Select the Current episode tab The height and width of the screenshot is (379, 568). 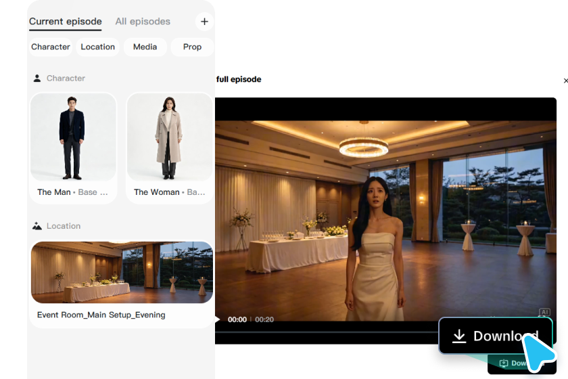[66, 22]
